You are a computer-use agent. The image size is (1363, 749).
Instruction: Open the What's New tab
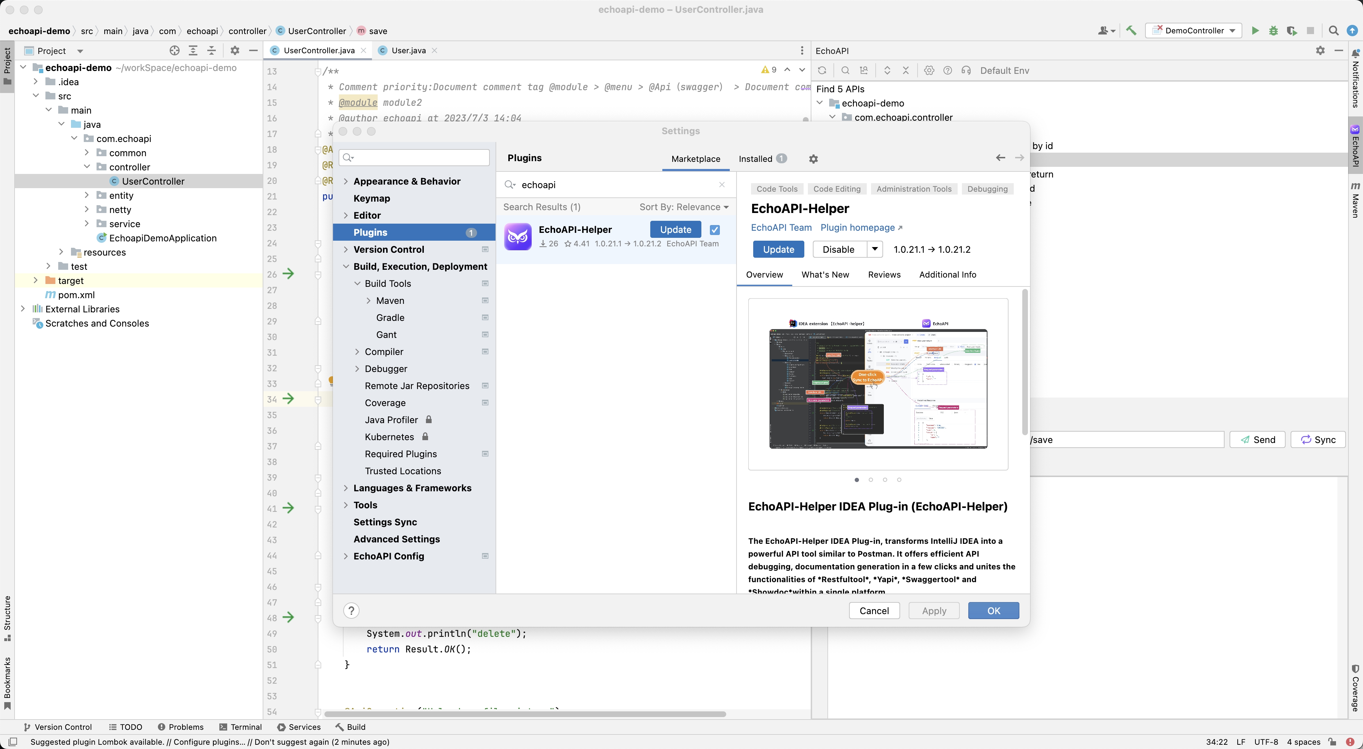click(825, 275)
